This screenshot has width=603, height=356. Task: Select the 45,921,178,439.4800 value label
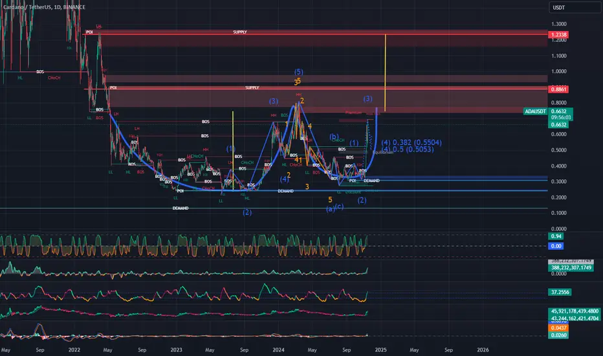575,311
